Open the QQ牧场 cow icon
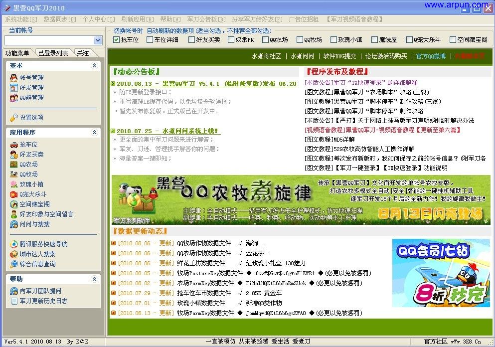This screenshot has height=347, width=495. (x=14, y=174)
